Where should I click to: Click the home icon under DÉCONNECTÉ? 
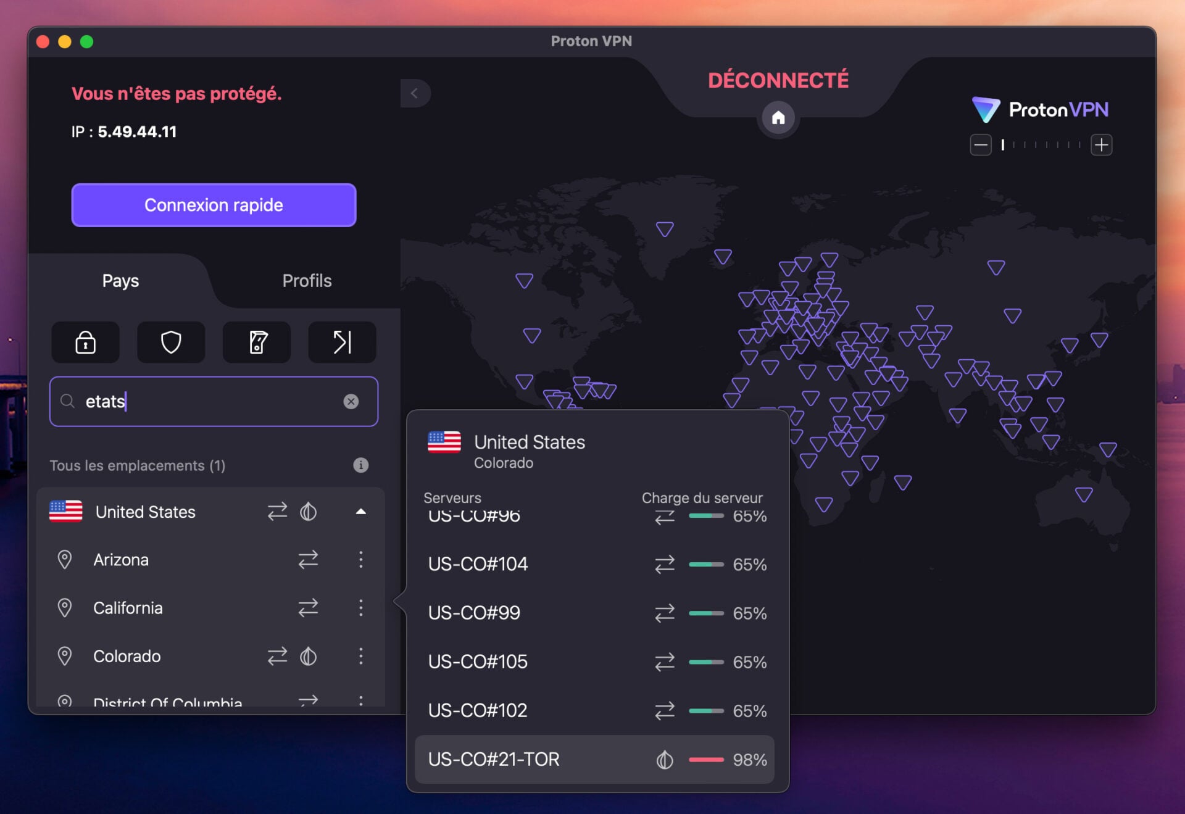[778, 117]
